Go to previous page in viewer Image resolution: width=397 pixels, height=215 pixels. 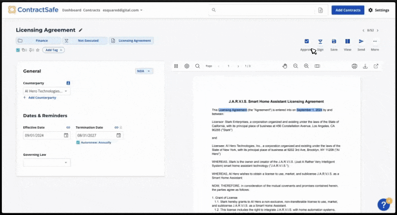pos(219,66)
